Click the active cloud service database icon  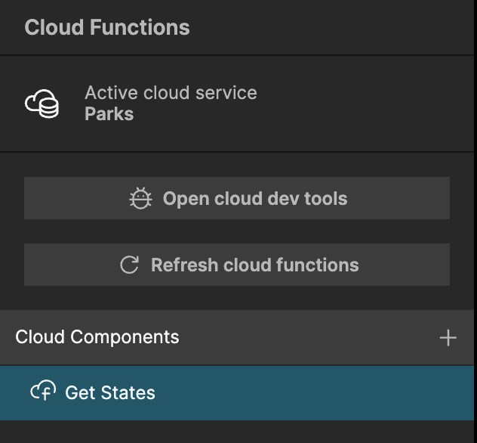point(42,104)
